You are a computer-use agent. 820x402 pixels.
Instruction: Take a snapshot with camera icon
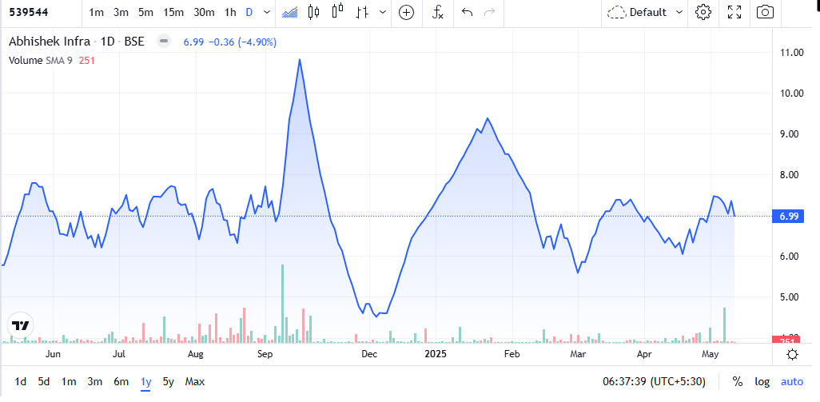pos(765,13)
